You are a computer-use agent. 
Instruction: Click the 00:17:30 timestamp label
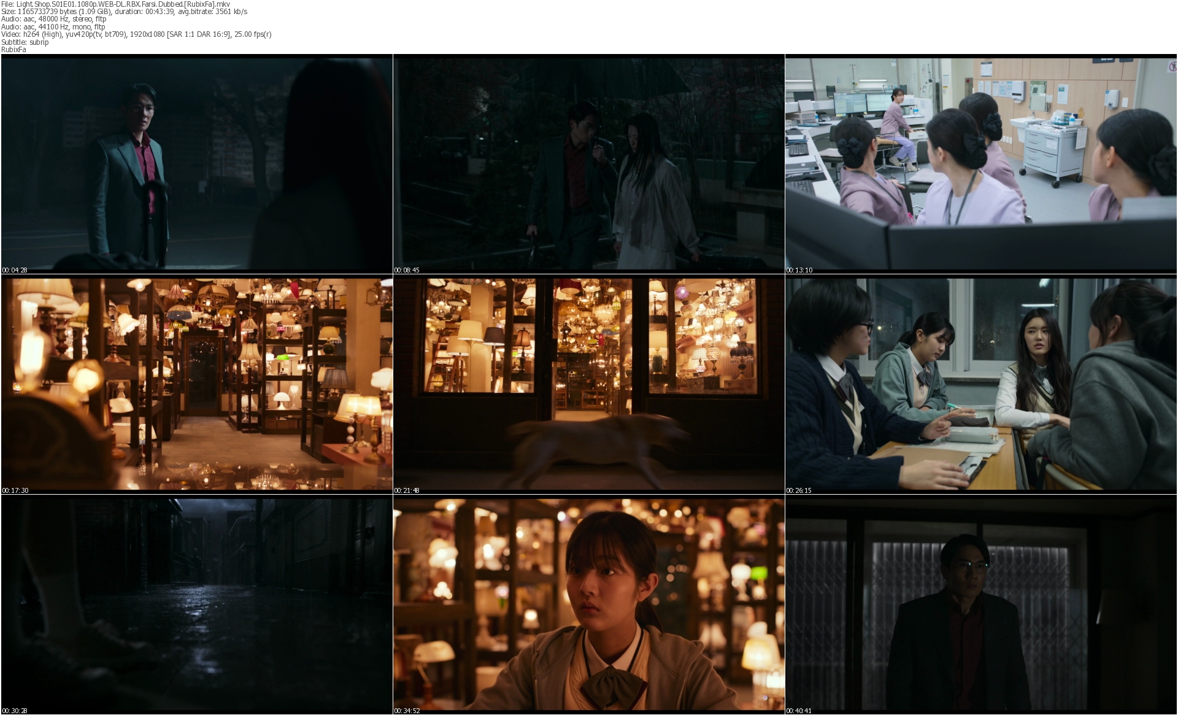[15, 490]
